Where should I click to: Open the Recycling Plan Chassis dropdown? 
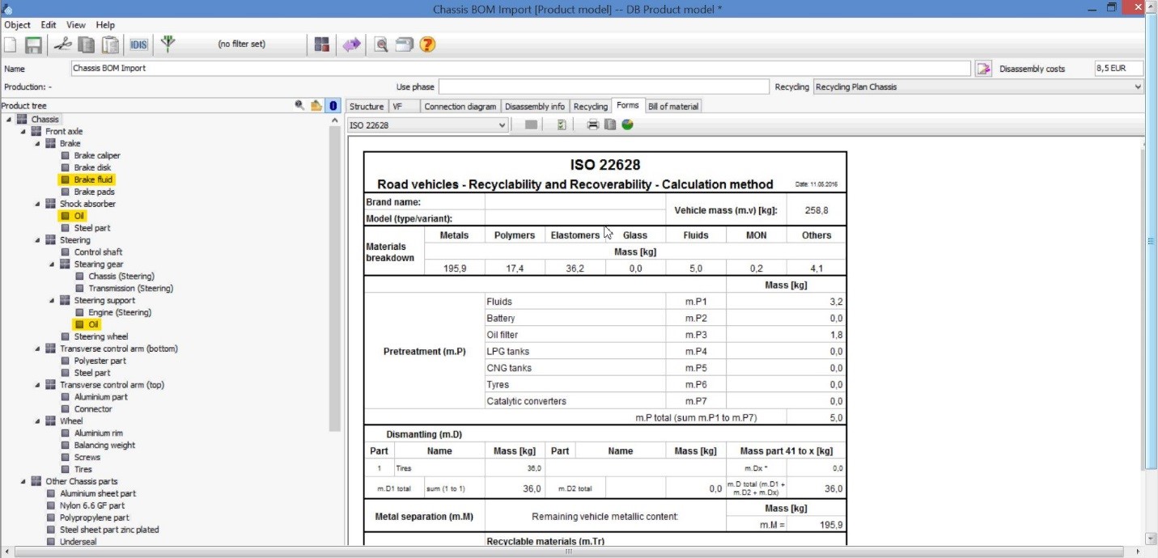coord(1138,87)
